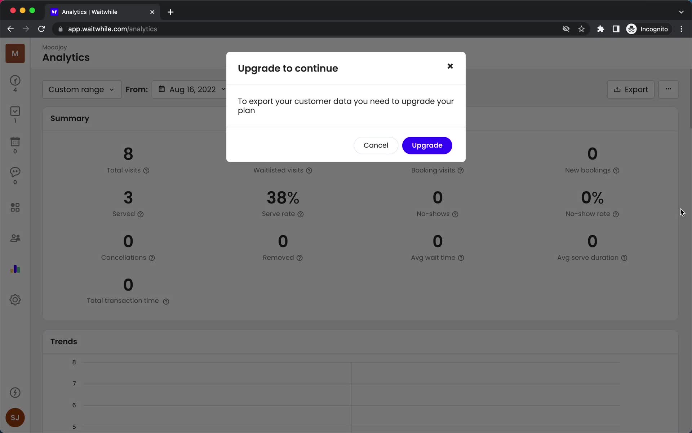692x433 pixels.
Task: Open the Custom range dropdown
Action: 82,89
